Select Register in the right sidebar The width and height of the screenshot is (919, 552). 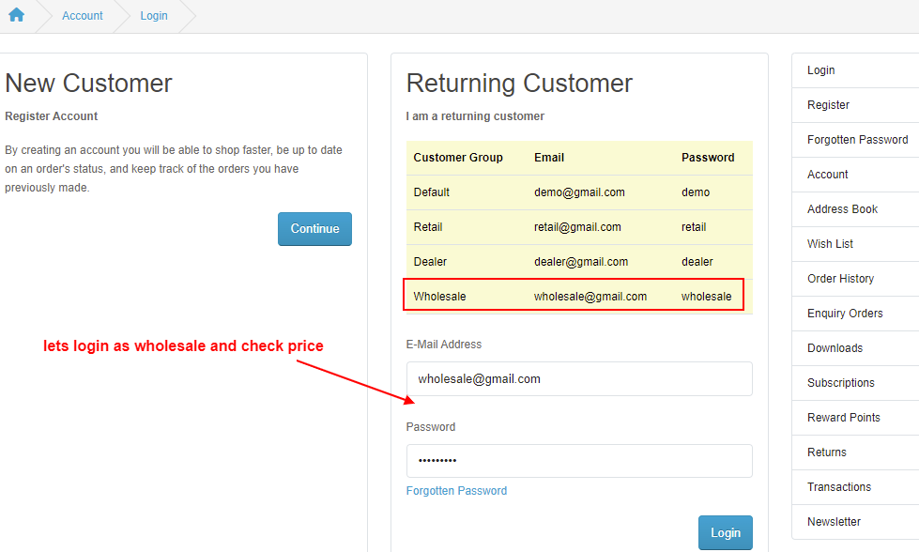[855, 105]
